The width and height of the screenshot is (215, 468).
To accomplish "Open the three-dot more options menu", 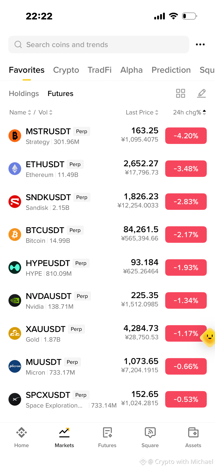I will (x=200, y=45).
